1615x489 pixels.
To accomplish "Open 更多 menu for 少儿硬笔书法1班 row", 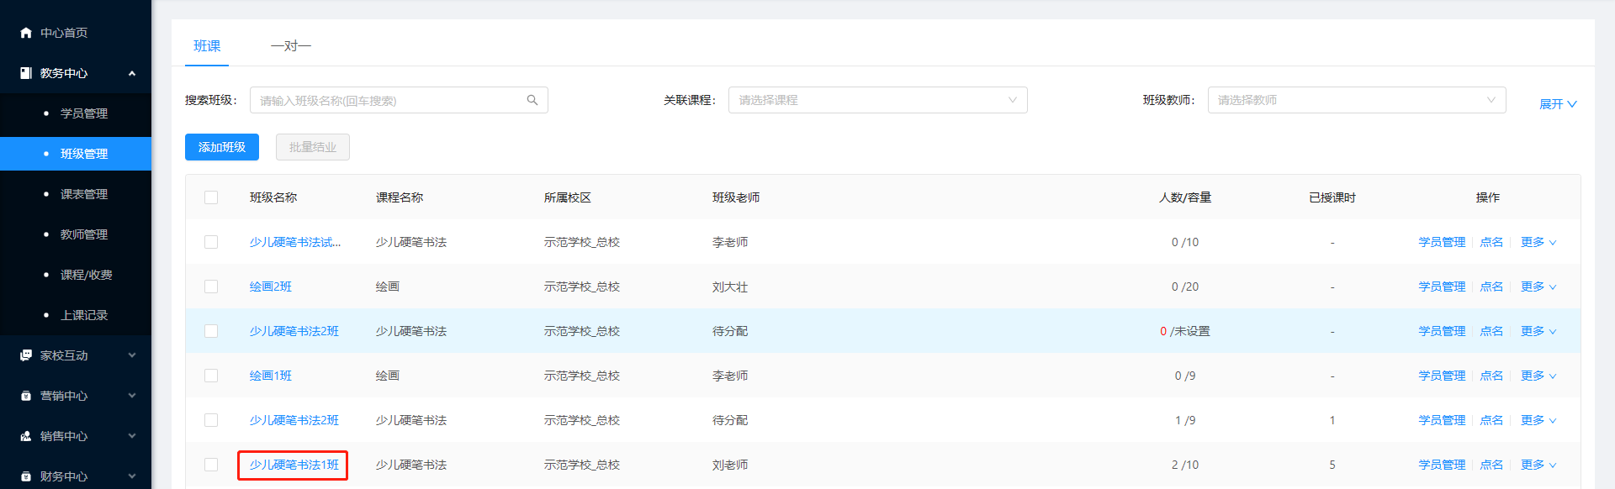I will 1538,465.
